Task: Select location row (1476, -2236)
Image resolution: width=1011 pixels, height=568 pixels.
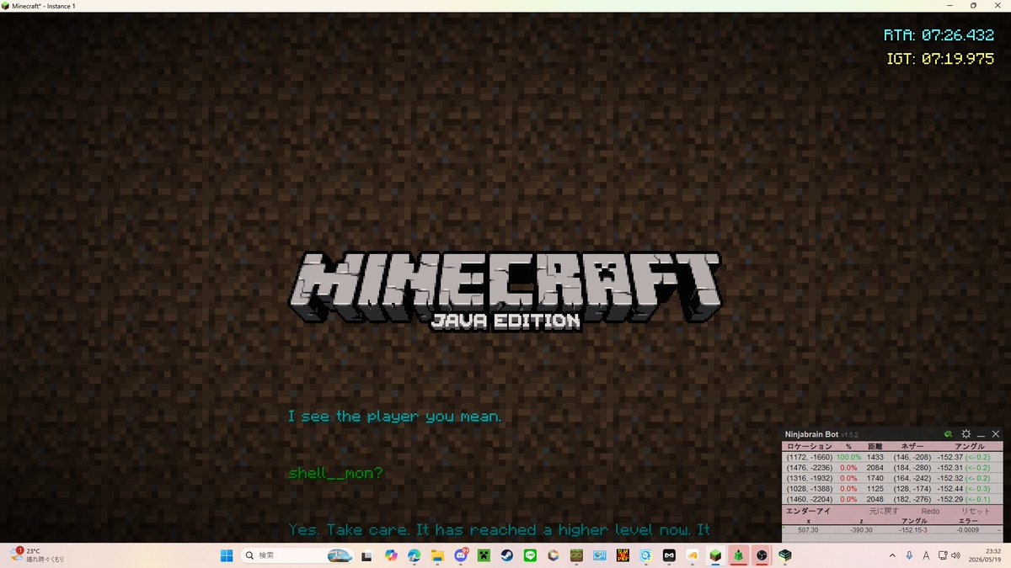Action: tap(892, 467)
